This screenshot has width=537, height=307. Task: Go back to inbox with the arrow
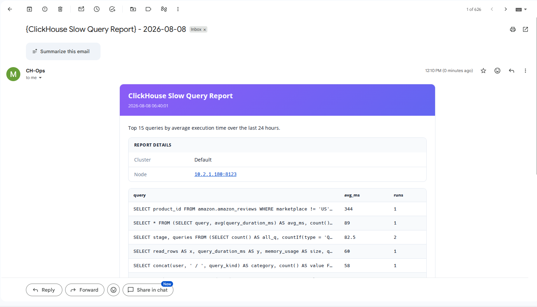tap(10, 9)
